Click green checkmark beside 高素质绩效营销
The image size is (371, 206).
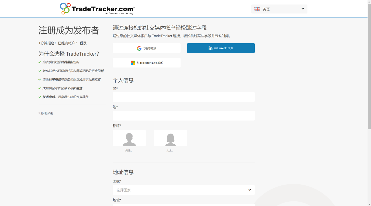point(40,62)
